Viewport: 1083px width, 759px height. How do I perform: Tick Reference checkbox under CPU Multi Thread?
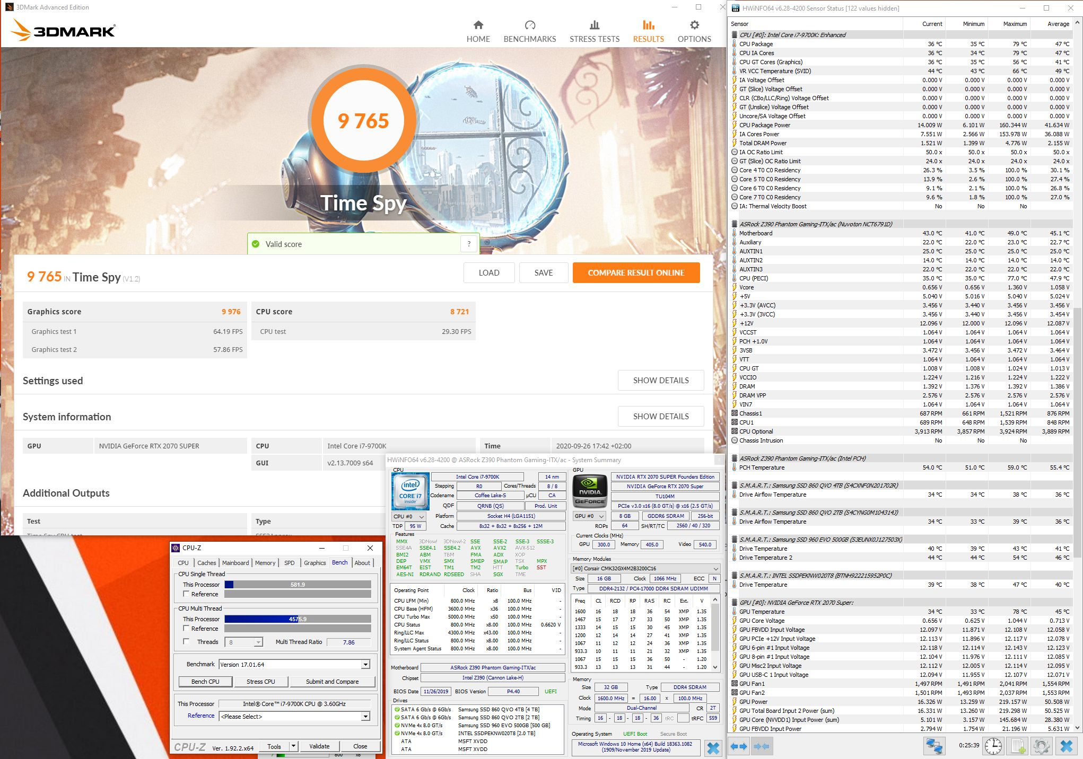(x=186, y=628)
